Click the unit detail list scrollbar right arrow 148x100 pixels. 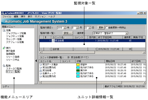(x=145, y=83)
